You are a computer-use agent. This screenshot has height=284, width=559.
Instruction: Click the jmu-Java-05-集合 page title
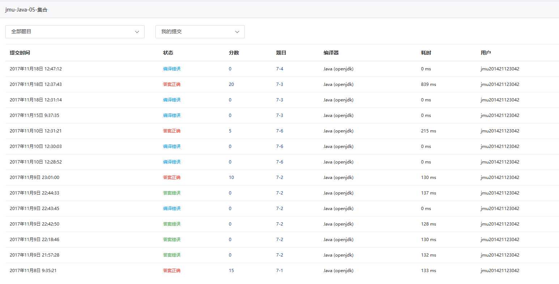[x=26, y=10]
